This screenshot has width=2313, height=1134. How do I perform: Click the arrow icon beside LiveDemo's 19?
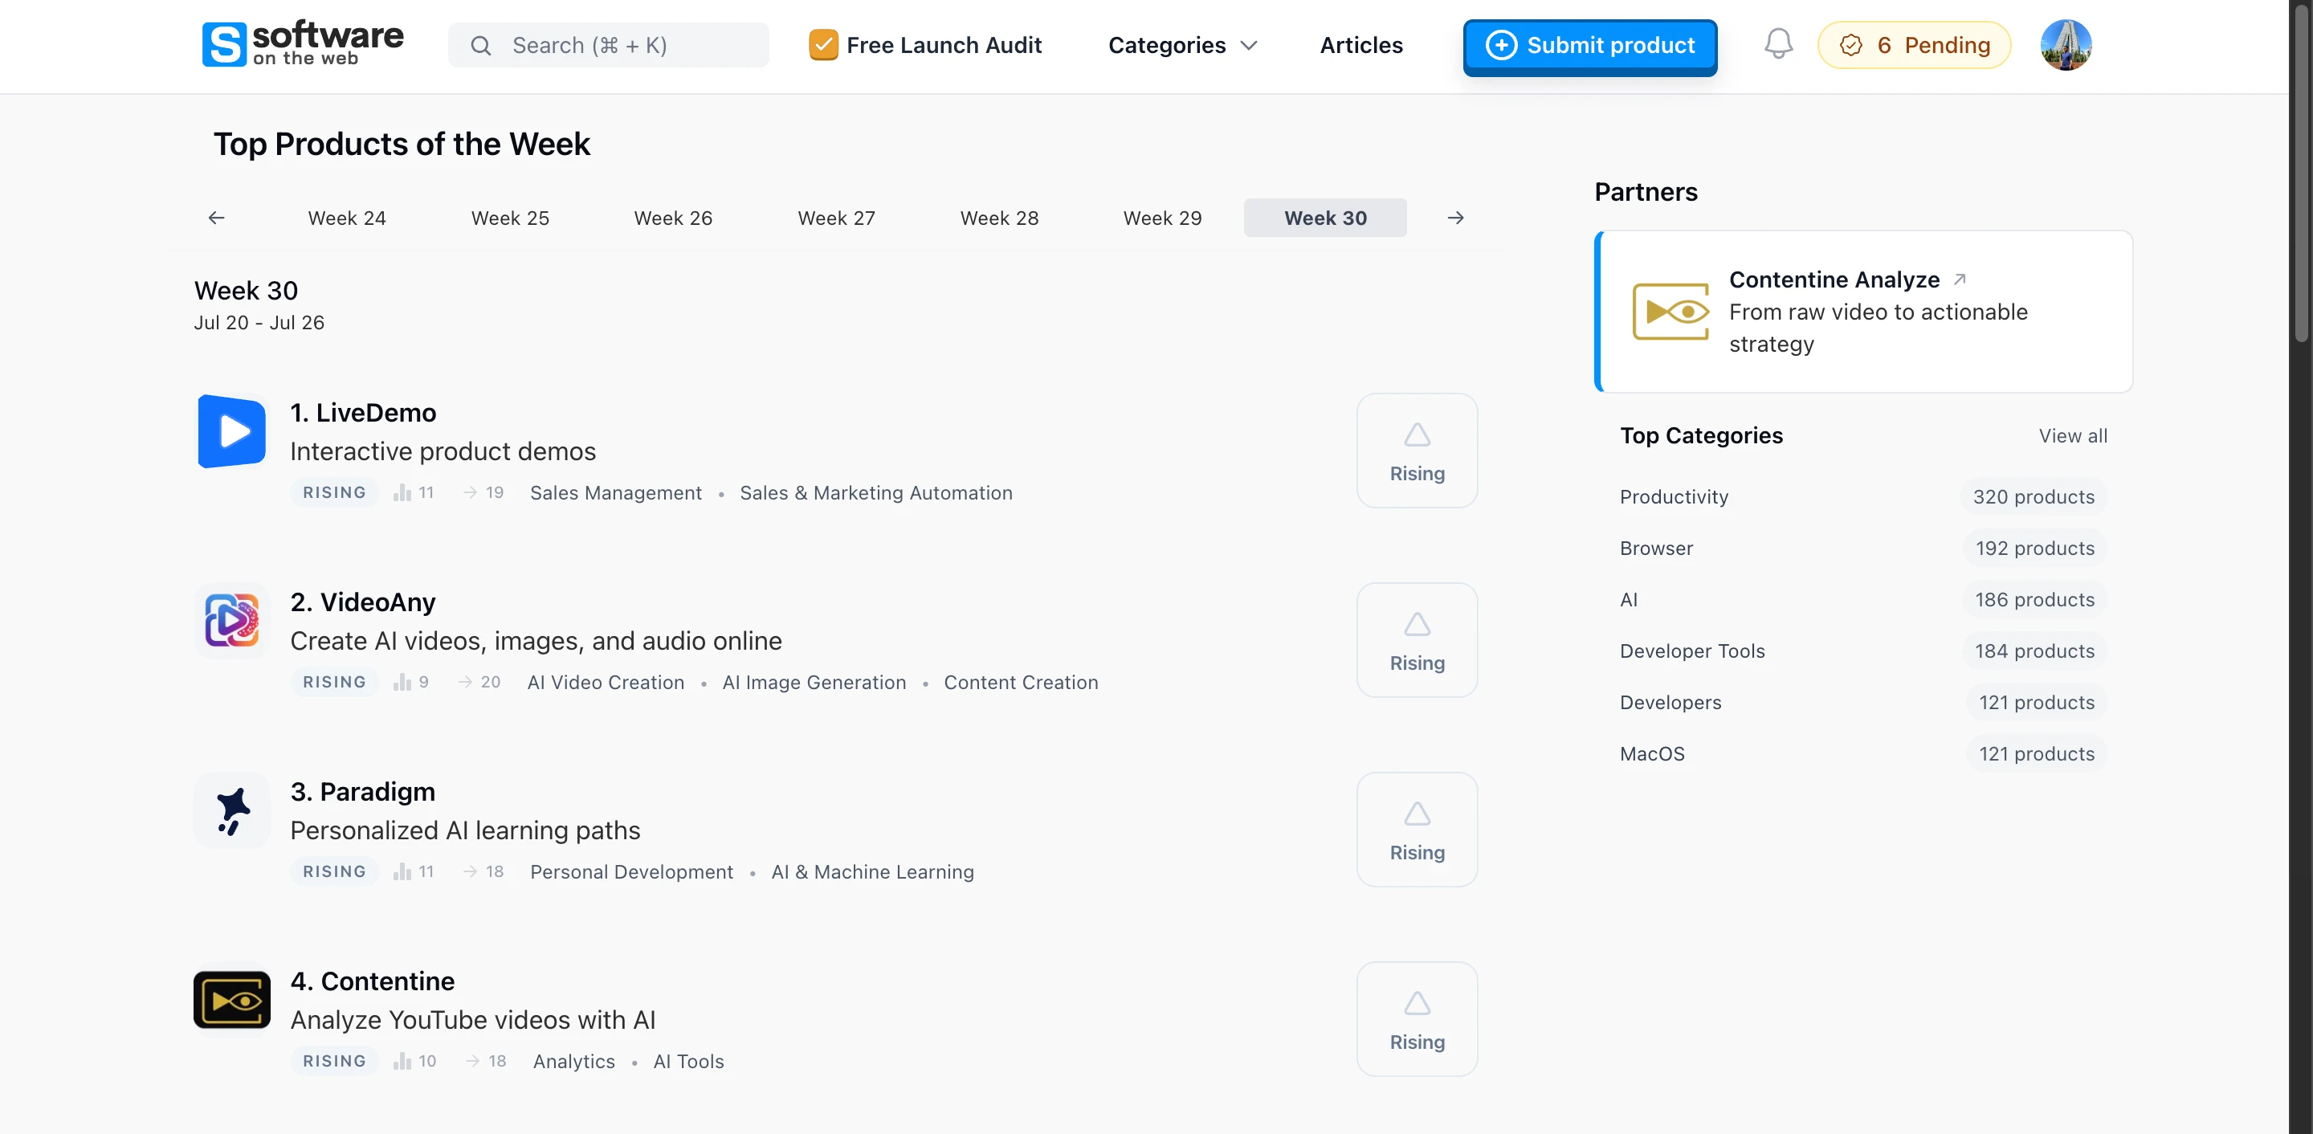coord(470,492)
